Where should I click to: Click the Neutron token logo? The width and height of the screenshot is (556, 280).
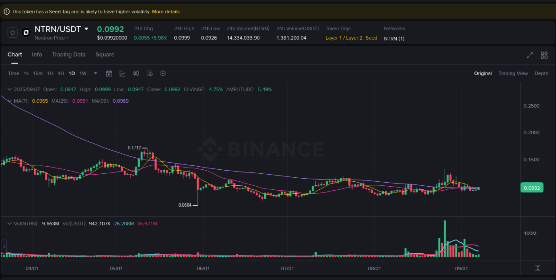tap(25, 32)
